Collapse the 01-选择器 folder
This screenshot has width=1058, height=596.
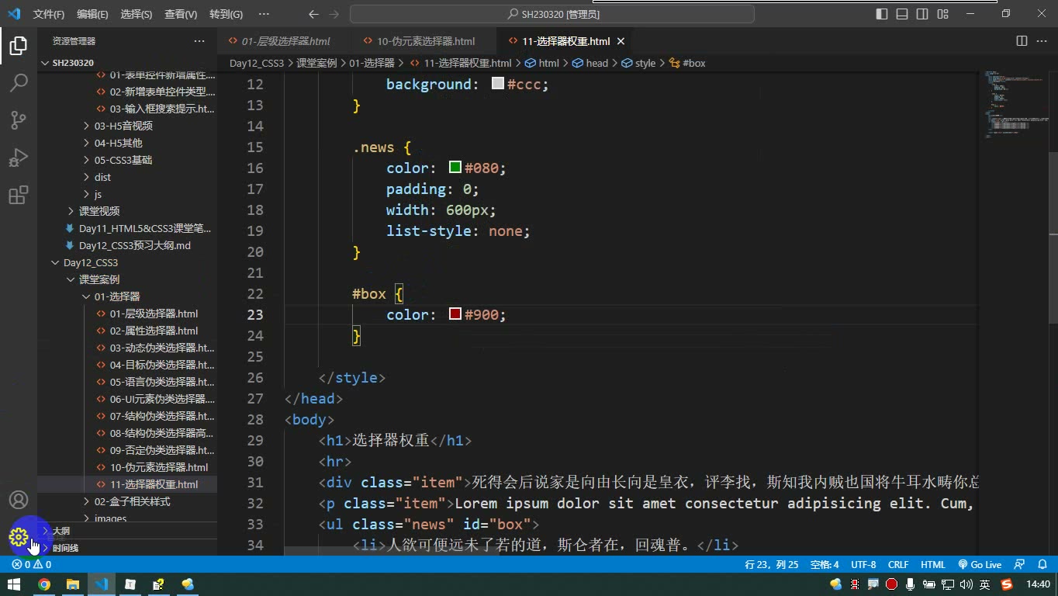tap(117, 296)
